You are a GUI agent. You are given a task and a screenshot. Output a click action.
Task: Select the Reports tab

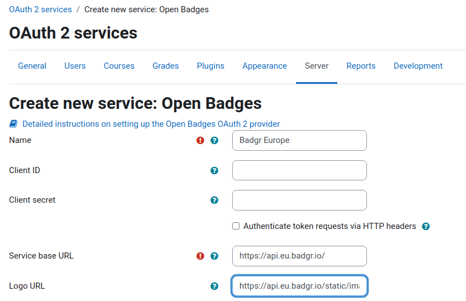[361, 66]
